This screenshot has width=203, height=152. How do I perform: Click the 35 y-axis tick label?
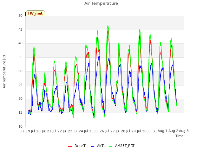tap(20, 57)
